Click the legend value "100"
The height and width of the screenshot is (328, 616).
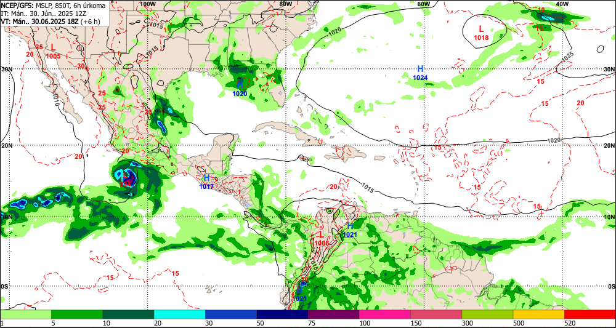[x=364, y=323]
